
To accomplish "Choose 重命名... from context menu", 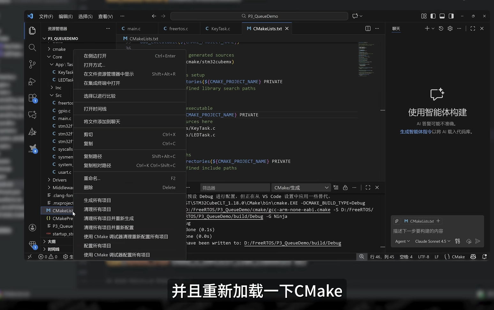I will [x=130, y=178].
